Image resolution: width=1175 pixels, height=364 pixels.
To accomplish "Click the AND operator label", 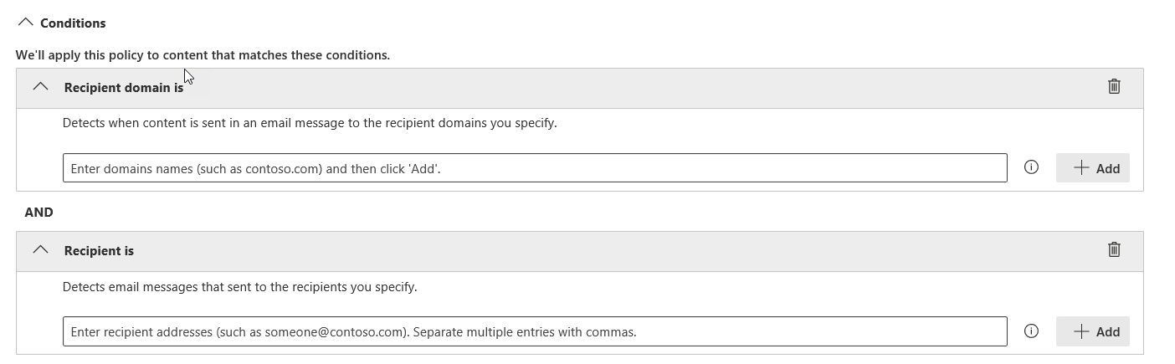I will [x=38, y=213].
